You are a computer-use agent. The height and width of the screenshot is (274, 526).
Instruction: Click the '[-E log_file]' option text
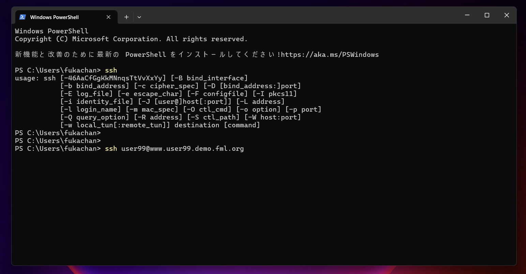click(87, 94)
